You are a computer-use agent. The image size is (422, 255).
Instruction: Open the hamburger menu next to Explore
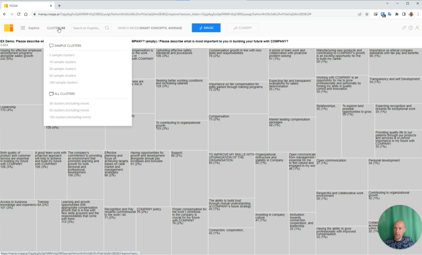click(23, 28)
